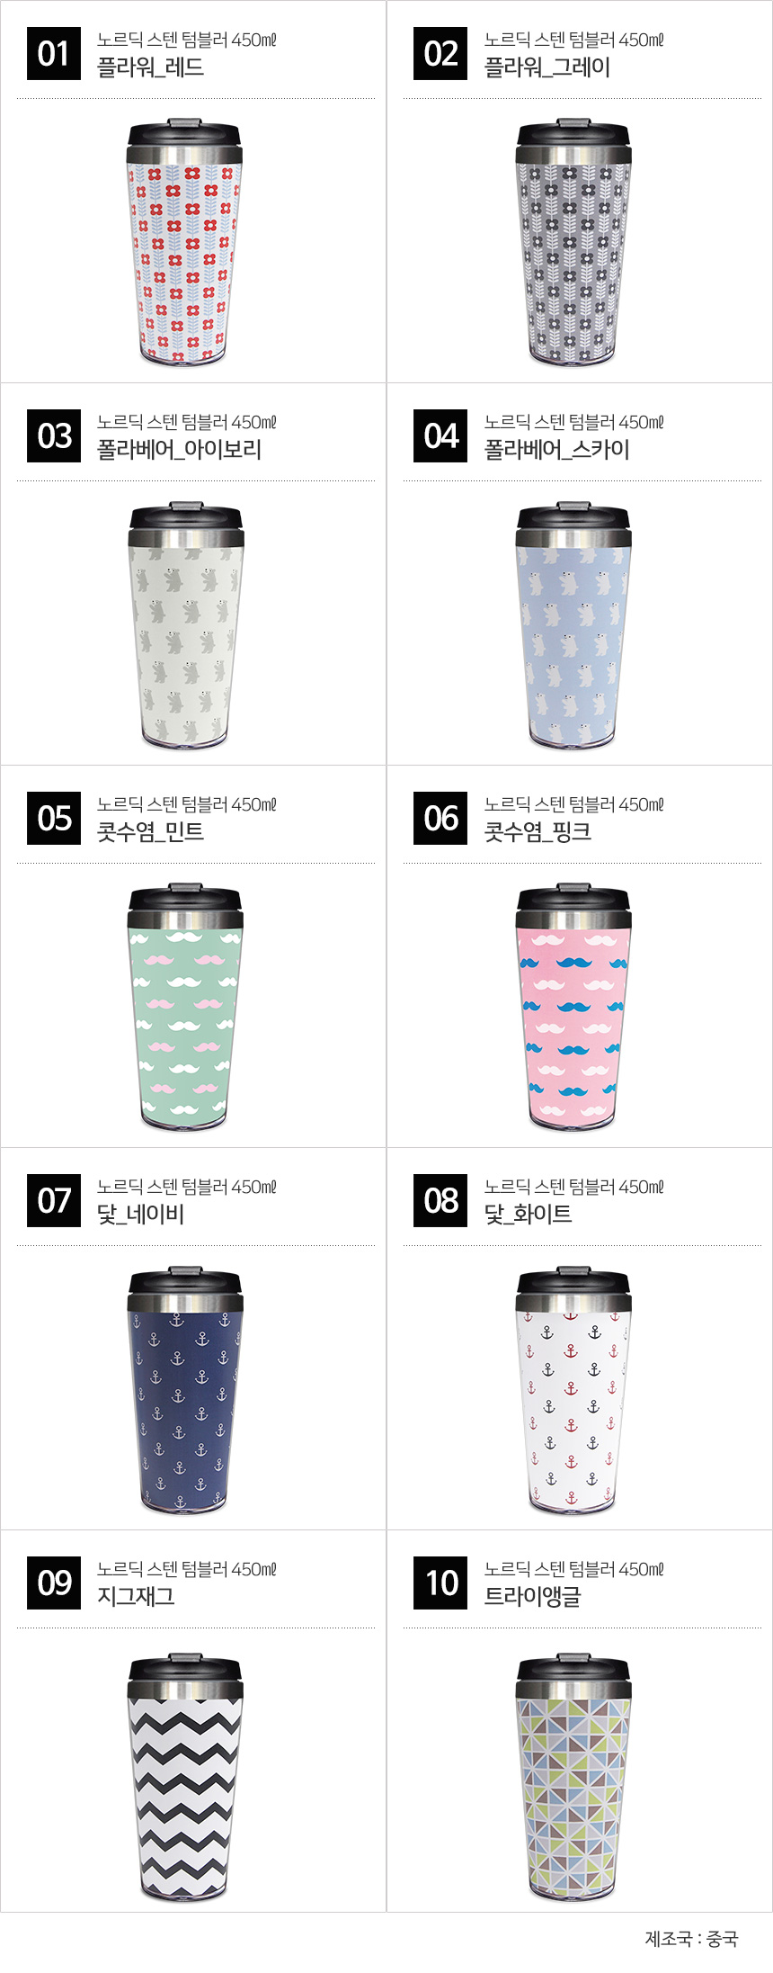Image resolution: width=773 pixels, height=1973 pixels.
Task: Select the 05 number badge
Action: click(54, 818)
